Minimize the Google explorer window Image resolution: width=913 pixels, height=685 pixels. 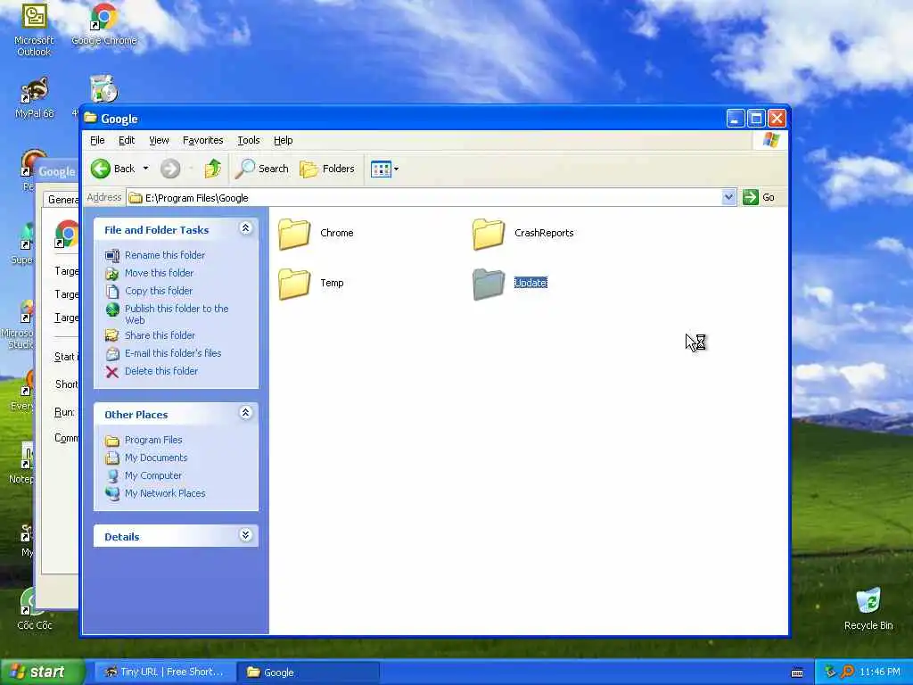point(736,119)
